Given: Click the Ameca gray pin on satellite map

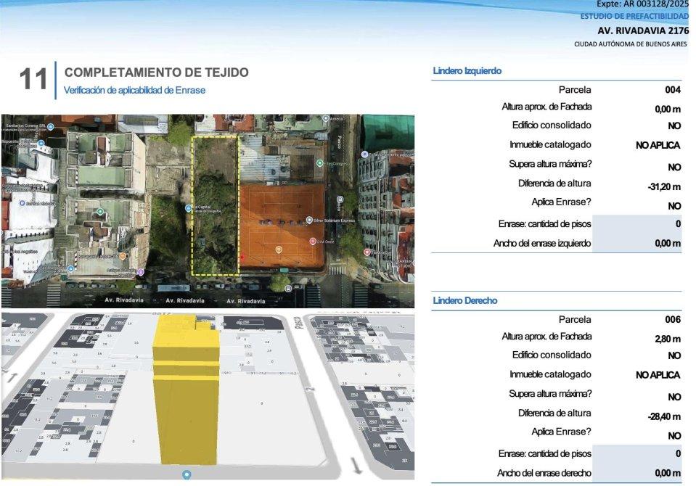Looking at the screenshot, I should coord(325,118).
